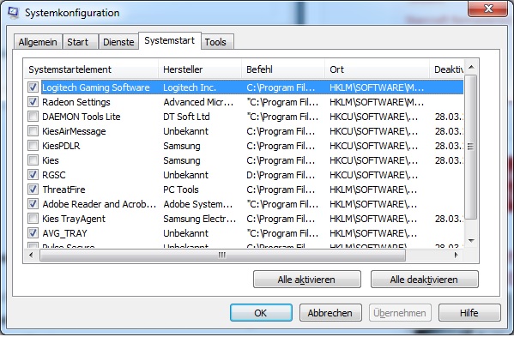The height and width of the screenshot is (337, 514).
Task: Click the horizontal scroll left arrow
Action: (x=31, y=255)
